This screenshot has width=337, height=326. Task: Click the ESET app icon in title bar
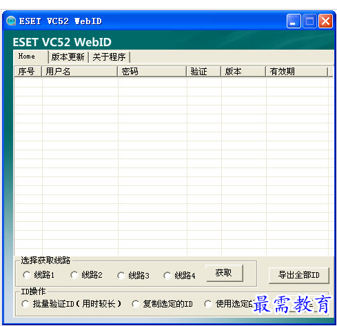[x=11, y=21]
